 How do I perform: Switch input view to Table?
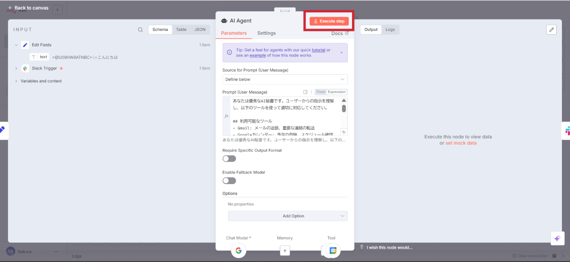181,29
